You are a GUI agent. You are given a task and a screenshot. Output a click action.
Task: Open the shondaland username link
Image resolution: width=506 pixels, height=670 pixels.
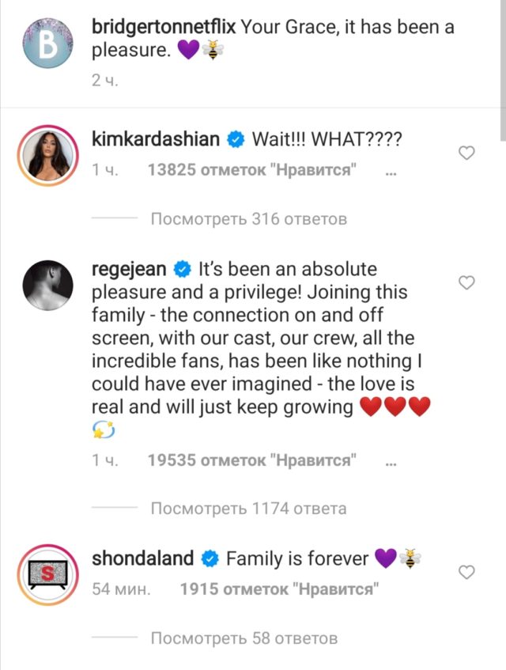[x=143, y=559]
